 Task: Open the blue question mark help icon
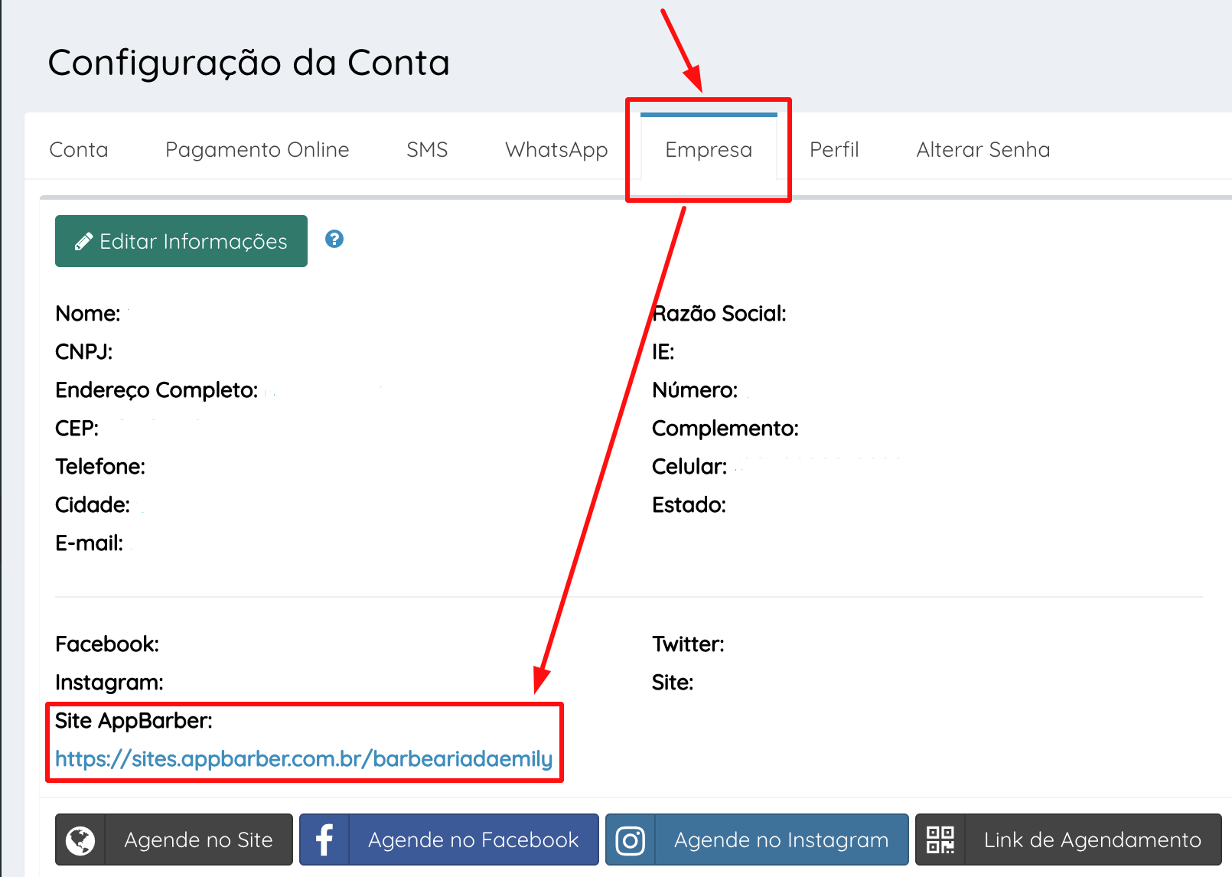(x=334, y=240)
